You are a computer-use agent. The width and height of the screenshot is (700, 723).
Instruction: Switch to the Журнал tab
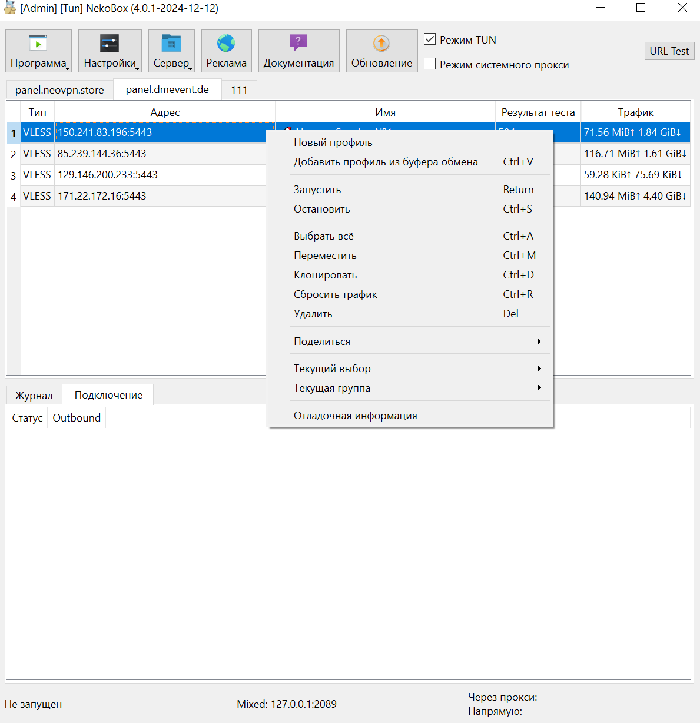[34, 396]
